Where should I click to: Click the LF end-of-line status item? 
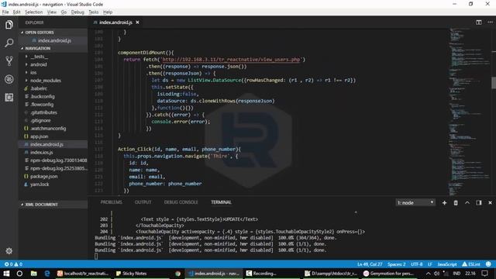(429, 263)
